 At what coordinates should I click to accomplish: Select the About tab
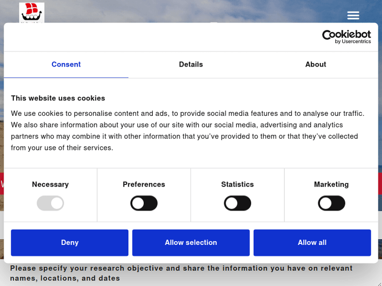316,65
